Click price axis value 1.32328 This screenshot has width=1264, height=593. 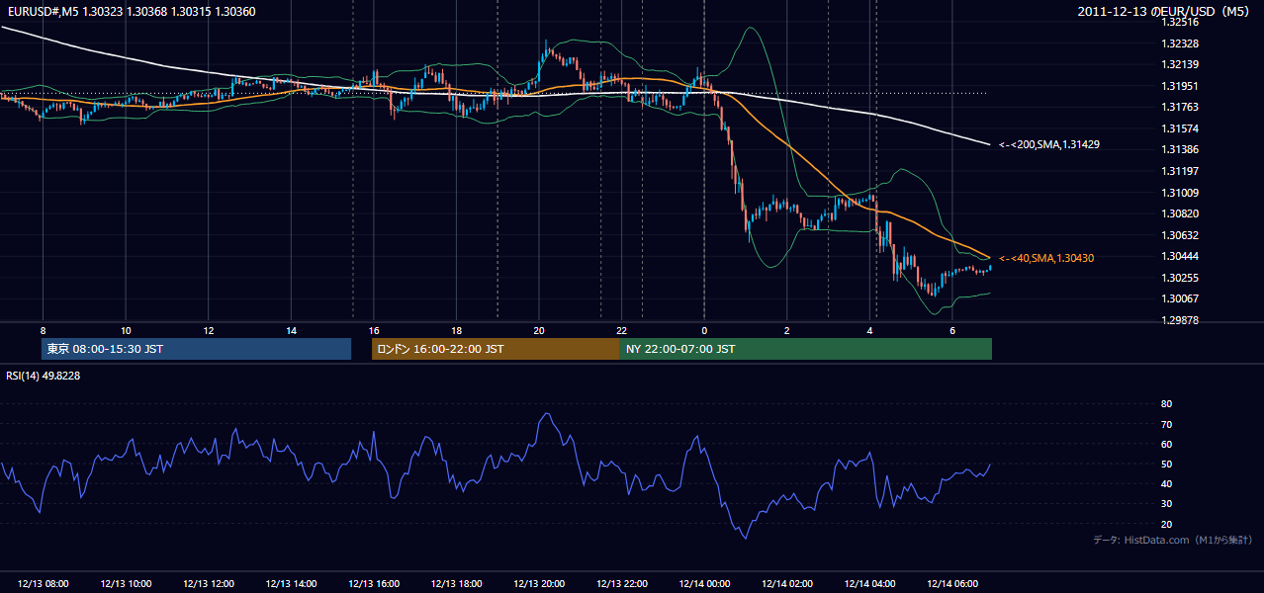tap(1181, 44)
